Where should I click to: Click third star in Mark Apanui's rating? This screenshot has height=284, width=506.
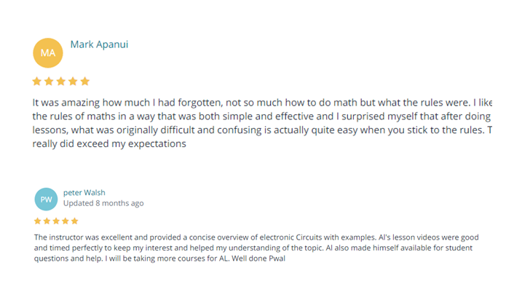pos(61,82)
